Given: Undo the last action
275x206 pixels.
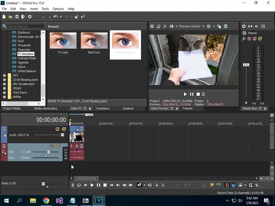Looking at the screenshot, I should [x=56, y=17].
